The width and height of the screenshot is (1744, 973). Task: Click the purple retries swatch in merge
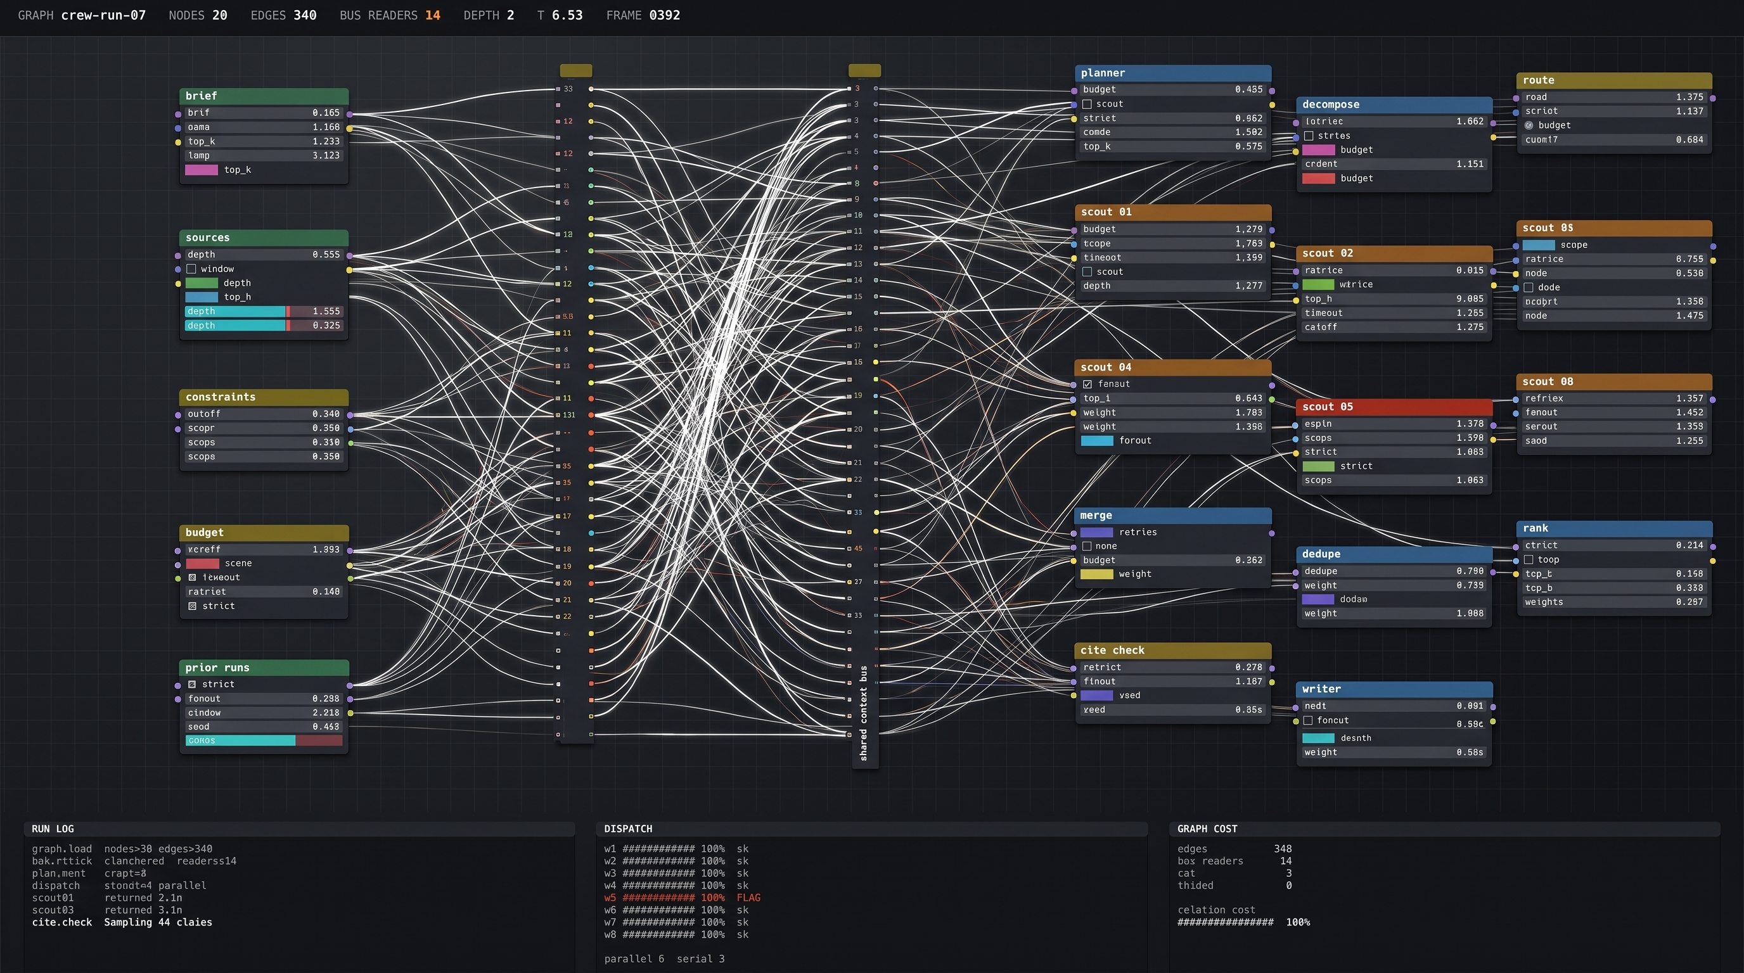[x=1097, y=533]
